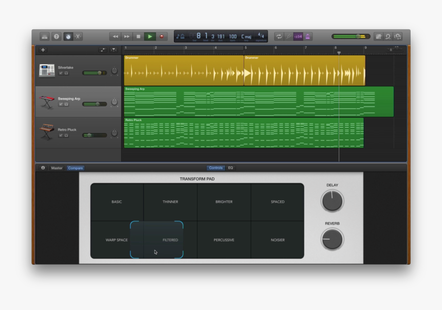Click the bar number 8 in LCD
This screenshot has height=310, width=442.
(x=198, y=36)
